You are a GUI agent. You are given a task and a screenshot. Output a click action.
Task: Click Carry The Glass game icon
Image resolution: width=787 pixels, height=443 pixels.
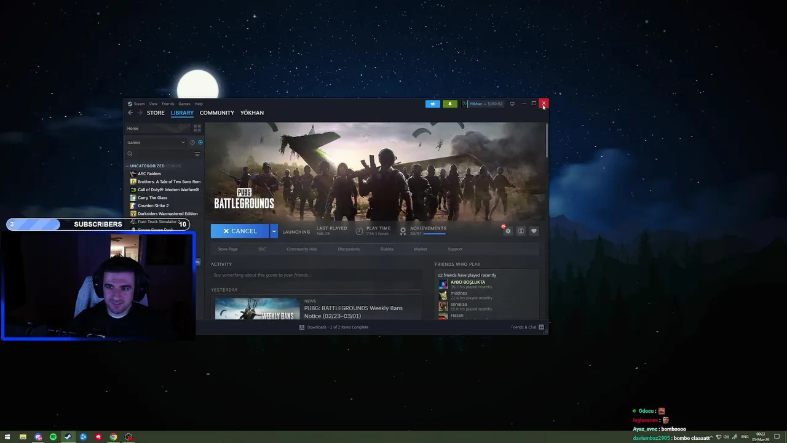click(133, 198)
